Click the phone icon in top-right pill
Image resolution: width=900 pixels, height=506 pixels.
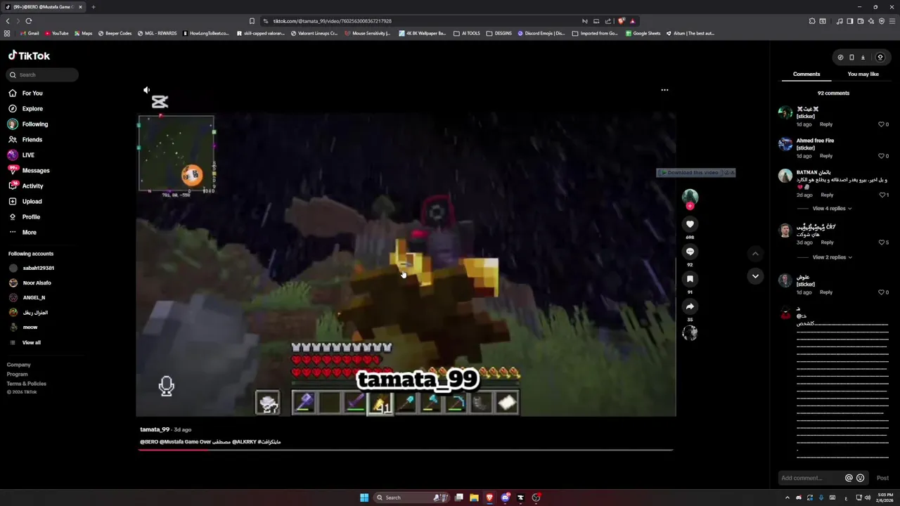[851, 58]
